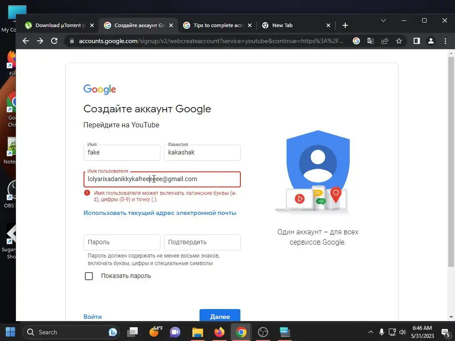Screen dimensions: 455x341
Task: Open Google extension icon in address bar
Action: point(356,41)
